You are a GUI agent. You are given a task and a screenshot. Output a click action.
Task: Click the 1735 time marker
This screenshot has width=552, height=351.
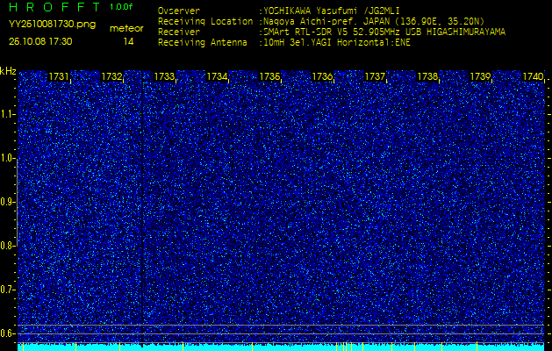270,76
